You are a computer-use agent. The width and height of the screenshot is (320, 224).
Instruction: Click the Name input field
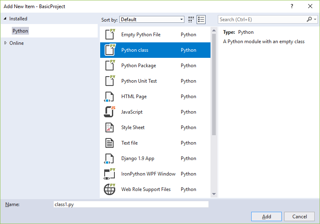pyautogui.click(x=131, y=204)
